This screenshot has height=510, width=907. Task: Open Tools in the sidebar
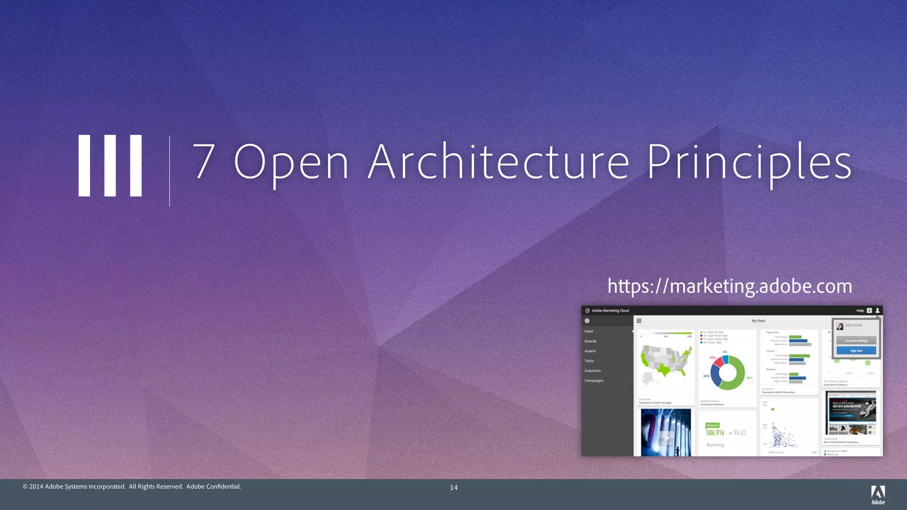[607, 361]
